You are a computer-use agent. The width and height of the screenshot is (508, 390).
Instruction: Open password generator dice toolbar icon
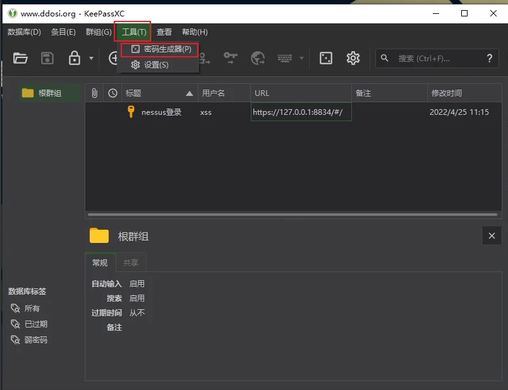pos(326,58)
